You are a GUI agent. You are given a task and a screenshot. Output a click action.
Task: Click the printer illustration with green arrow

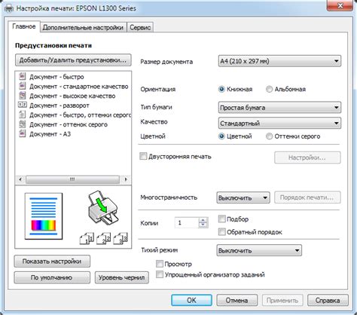coord(102,207)
